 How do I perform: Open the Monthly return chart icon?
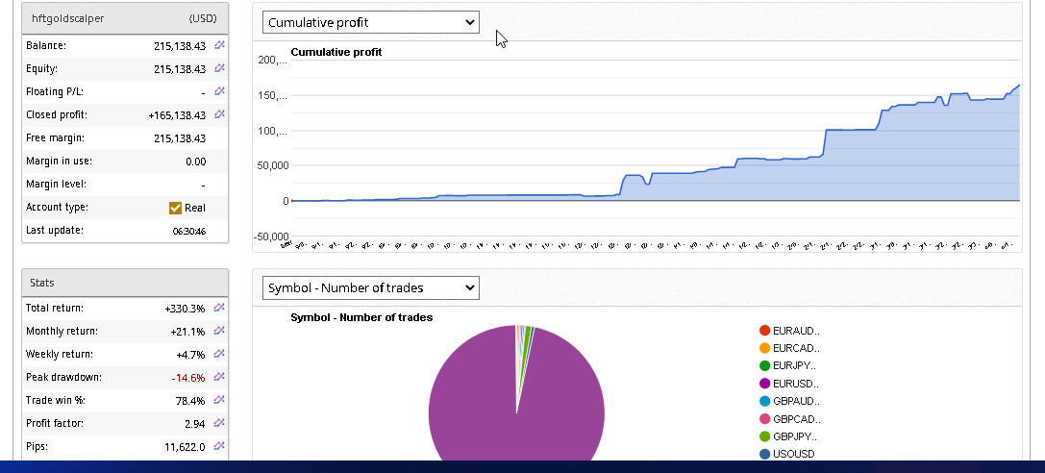pyautogui.click(x=219, y=331)
